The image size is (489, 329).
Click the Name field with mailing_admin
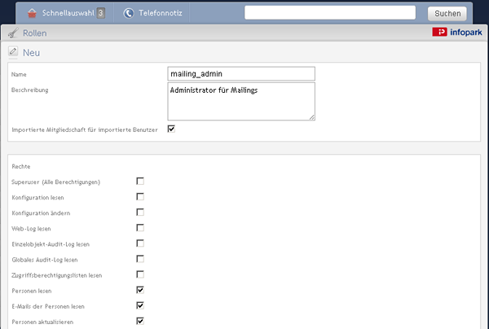click(x=241, y=74)
